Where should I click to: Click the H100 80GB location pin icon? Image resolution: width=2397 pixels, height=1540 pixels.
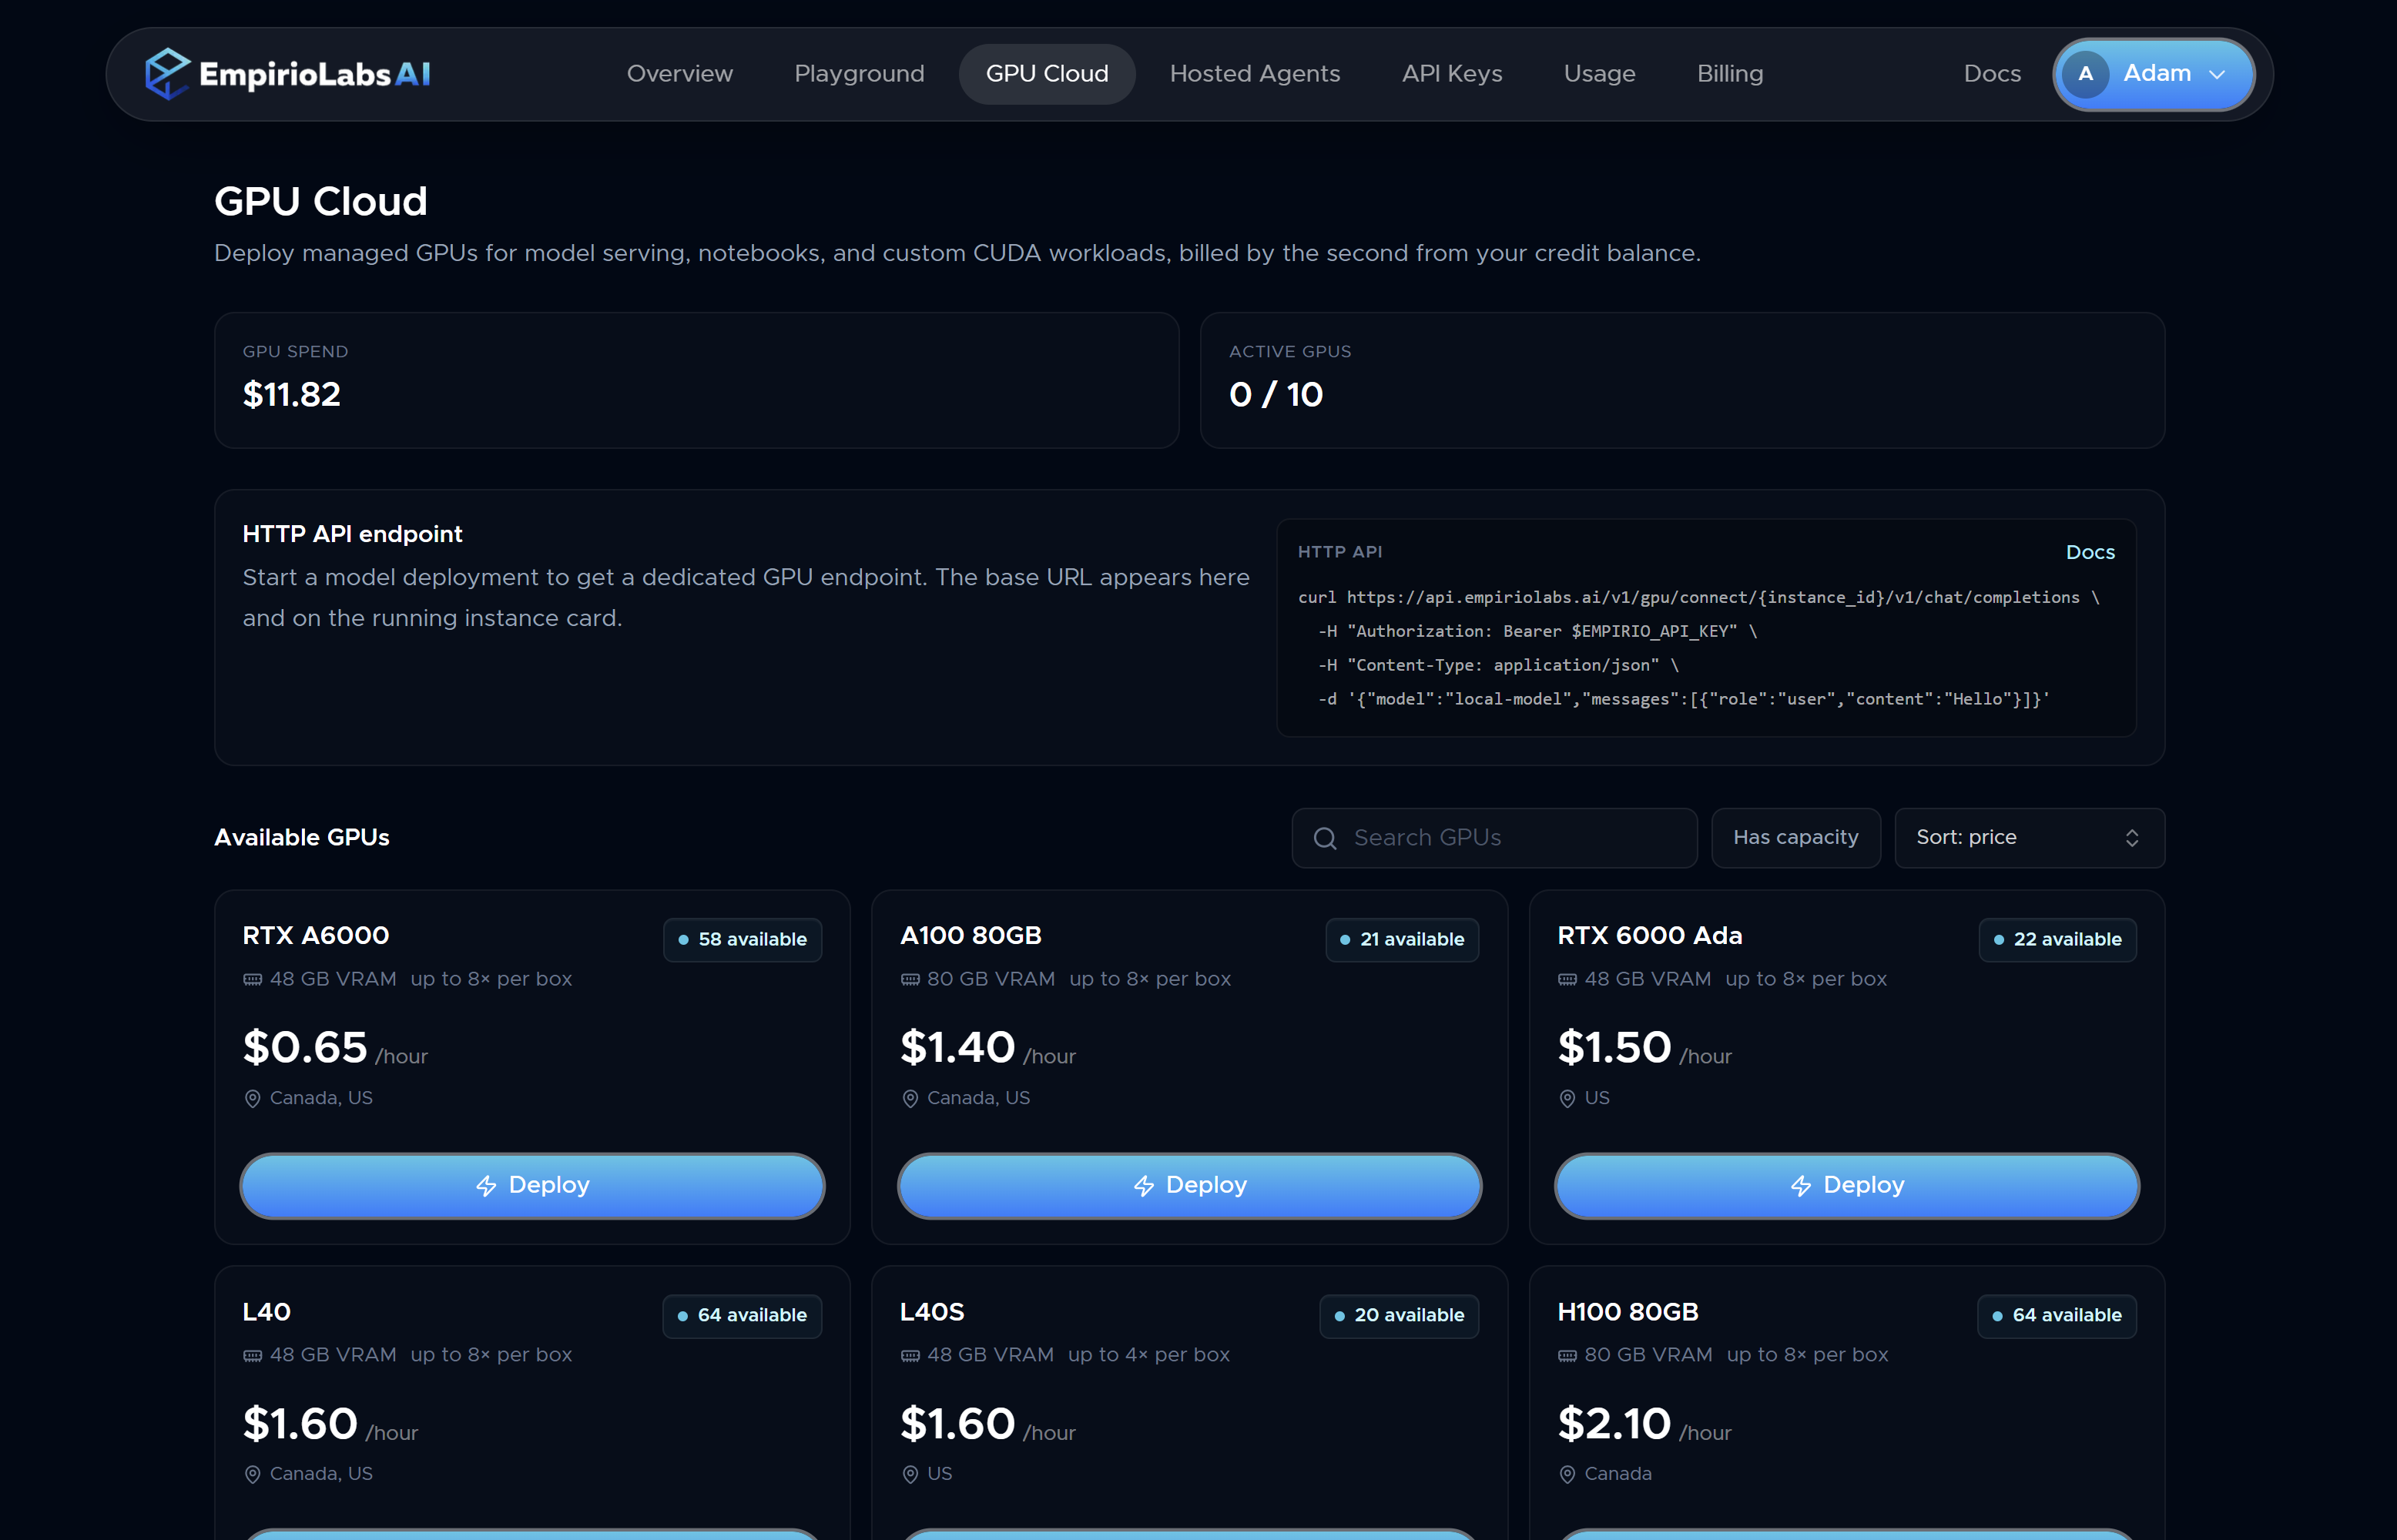(x=1567, y=1475)
